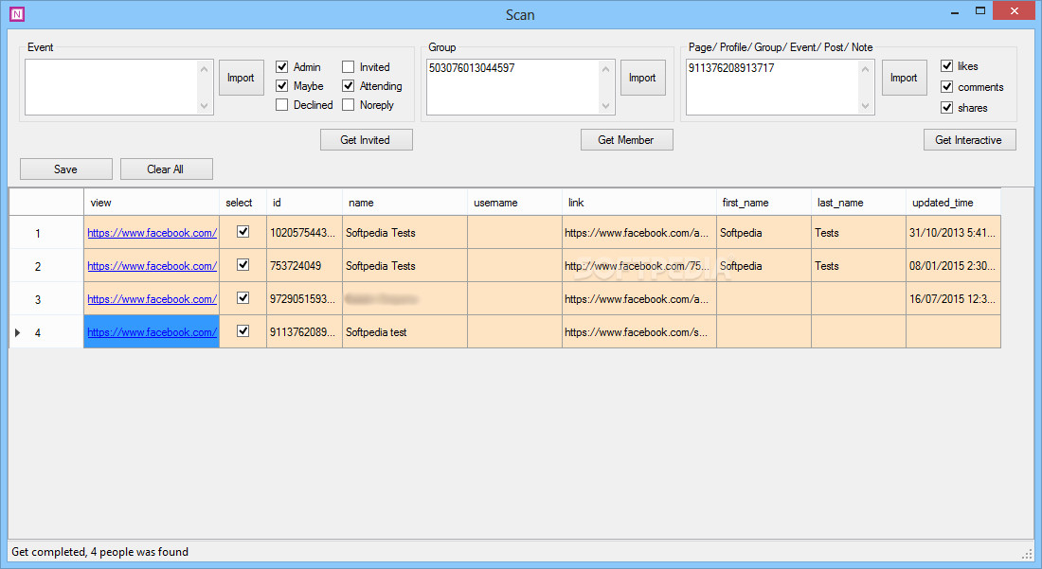Click the username column header
The width and height of the screenshot is (1042, 569).
click(x=514, y=203)
